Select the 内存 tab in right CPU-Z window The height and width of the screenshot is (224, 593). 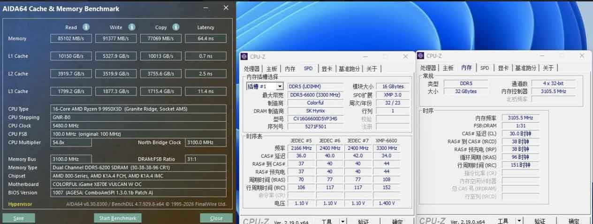466,68
